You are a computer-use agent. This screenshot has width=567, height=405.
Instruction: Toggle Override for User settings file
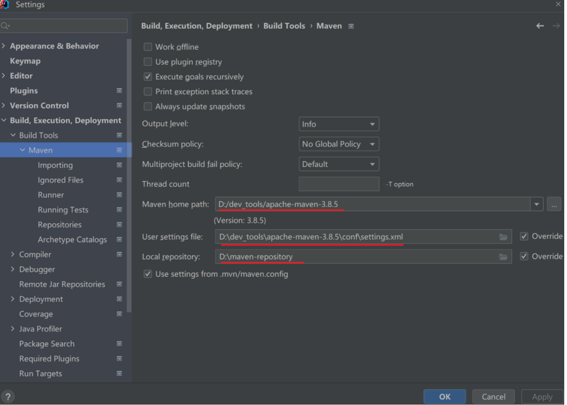pyautogui.click(x=524, y=236)
